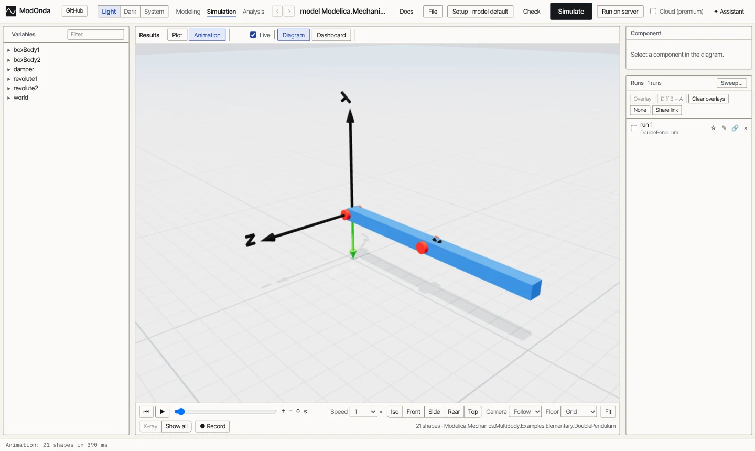Rename run 1 with pencil icon
The height and width of the screenshot is (451, 755).
tap(724, 128)
